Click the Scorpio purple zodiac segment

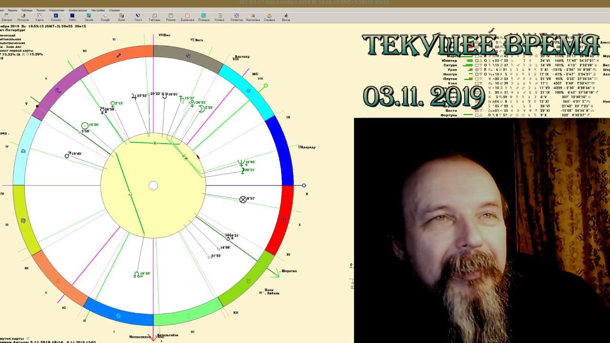(58, 90)
